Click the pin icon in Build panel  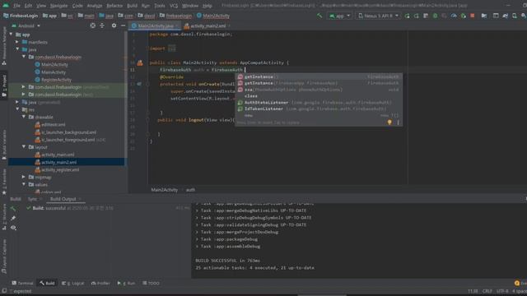click(x=13, y=218)
